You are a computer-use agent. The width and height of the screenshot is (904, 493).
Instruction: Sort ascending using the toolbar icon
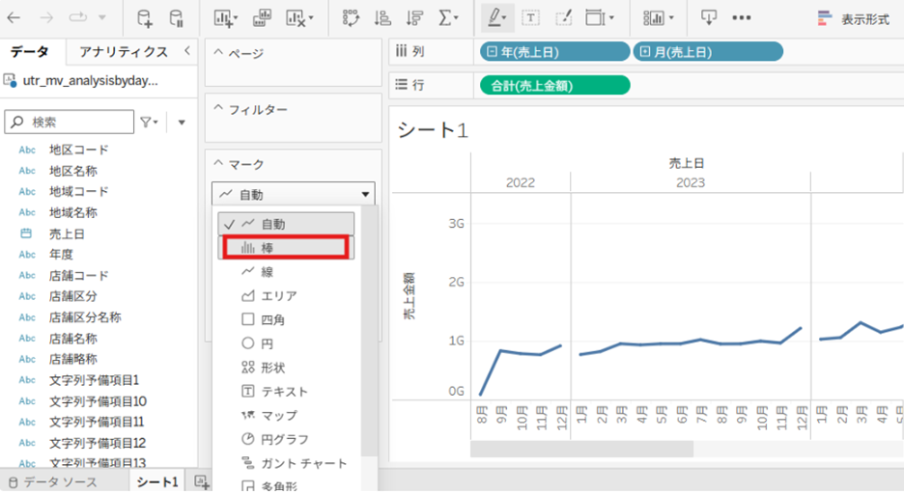tap(382, 18)
